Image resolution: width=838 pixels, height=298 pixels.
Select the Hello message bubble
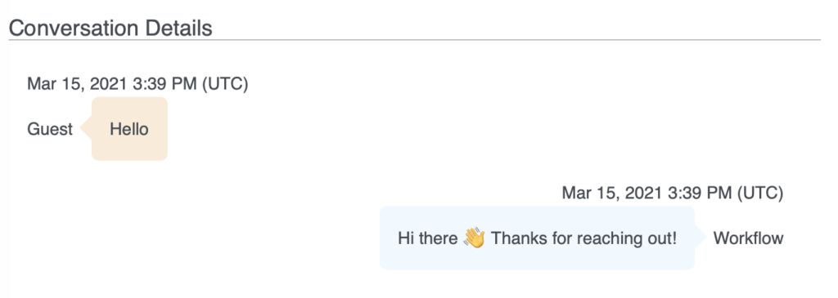[x=129, y=128]
